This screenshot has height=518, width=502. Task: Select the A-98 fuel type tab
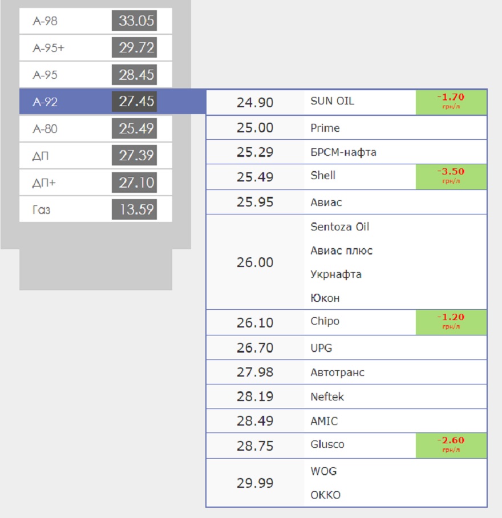point(96,21)
